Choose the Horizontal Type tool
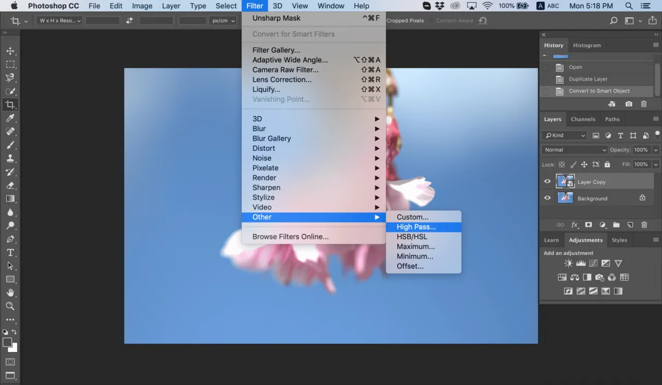The height and width of the screenshot is (385, 662). 11,253
